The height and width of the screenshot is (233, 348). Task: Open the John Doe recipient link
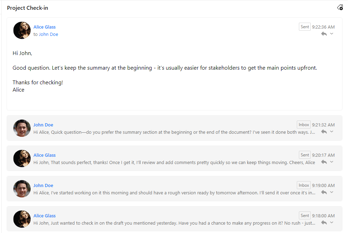click(x=48, y=34)
